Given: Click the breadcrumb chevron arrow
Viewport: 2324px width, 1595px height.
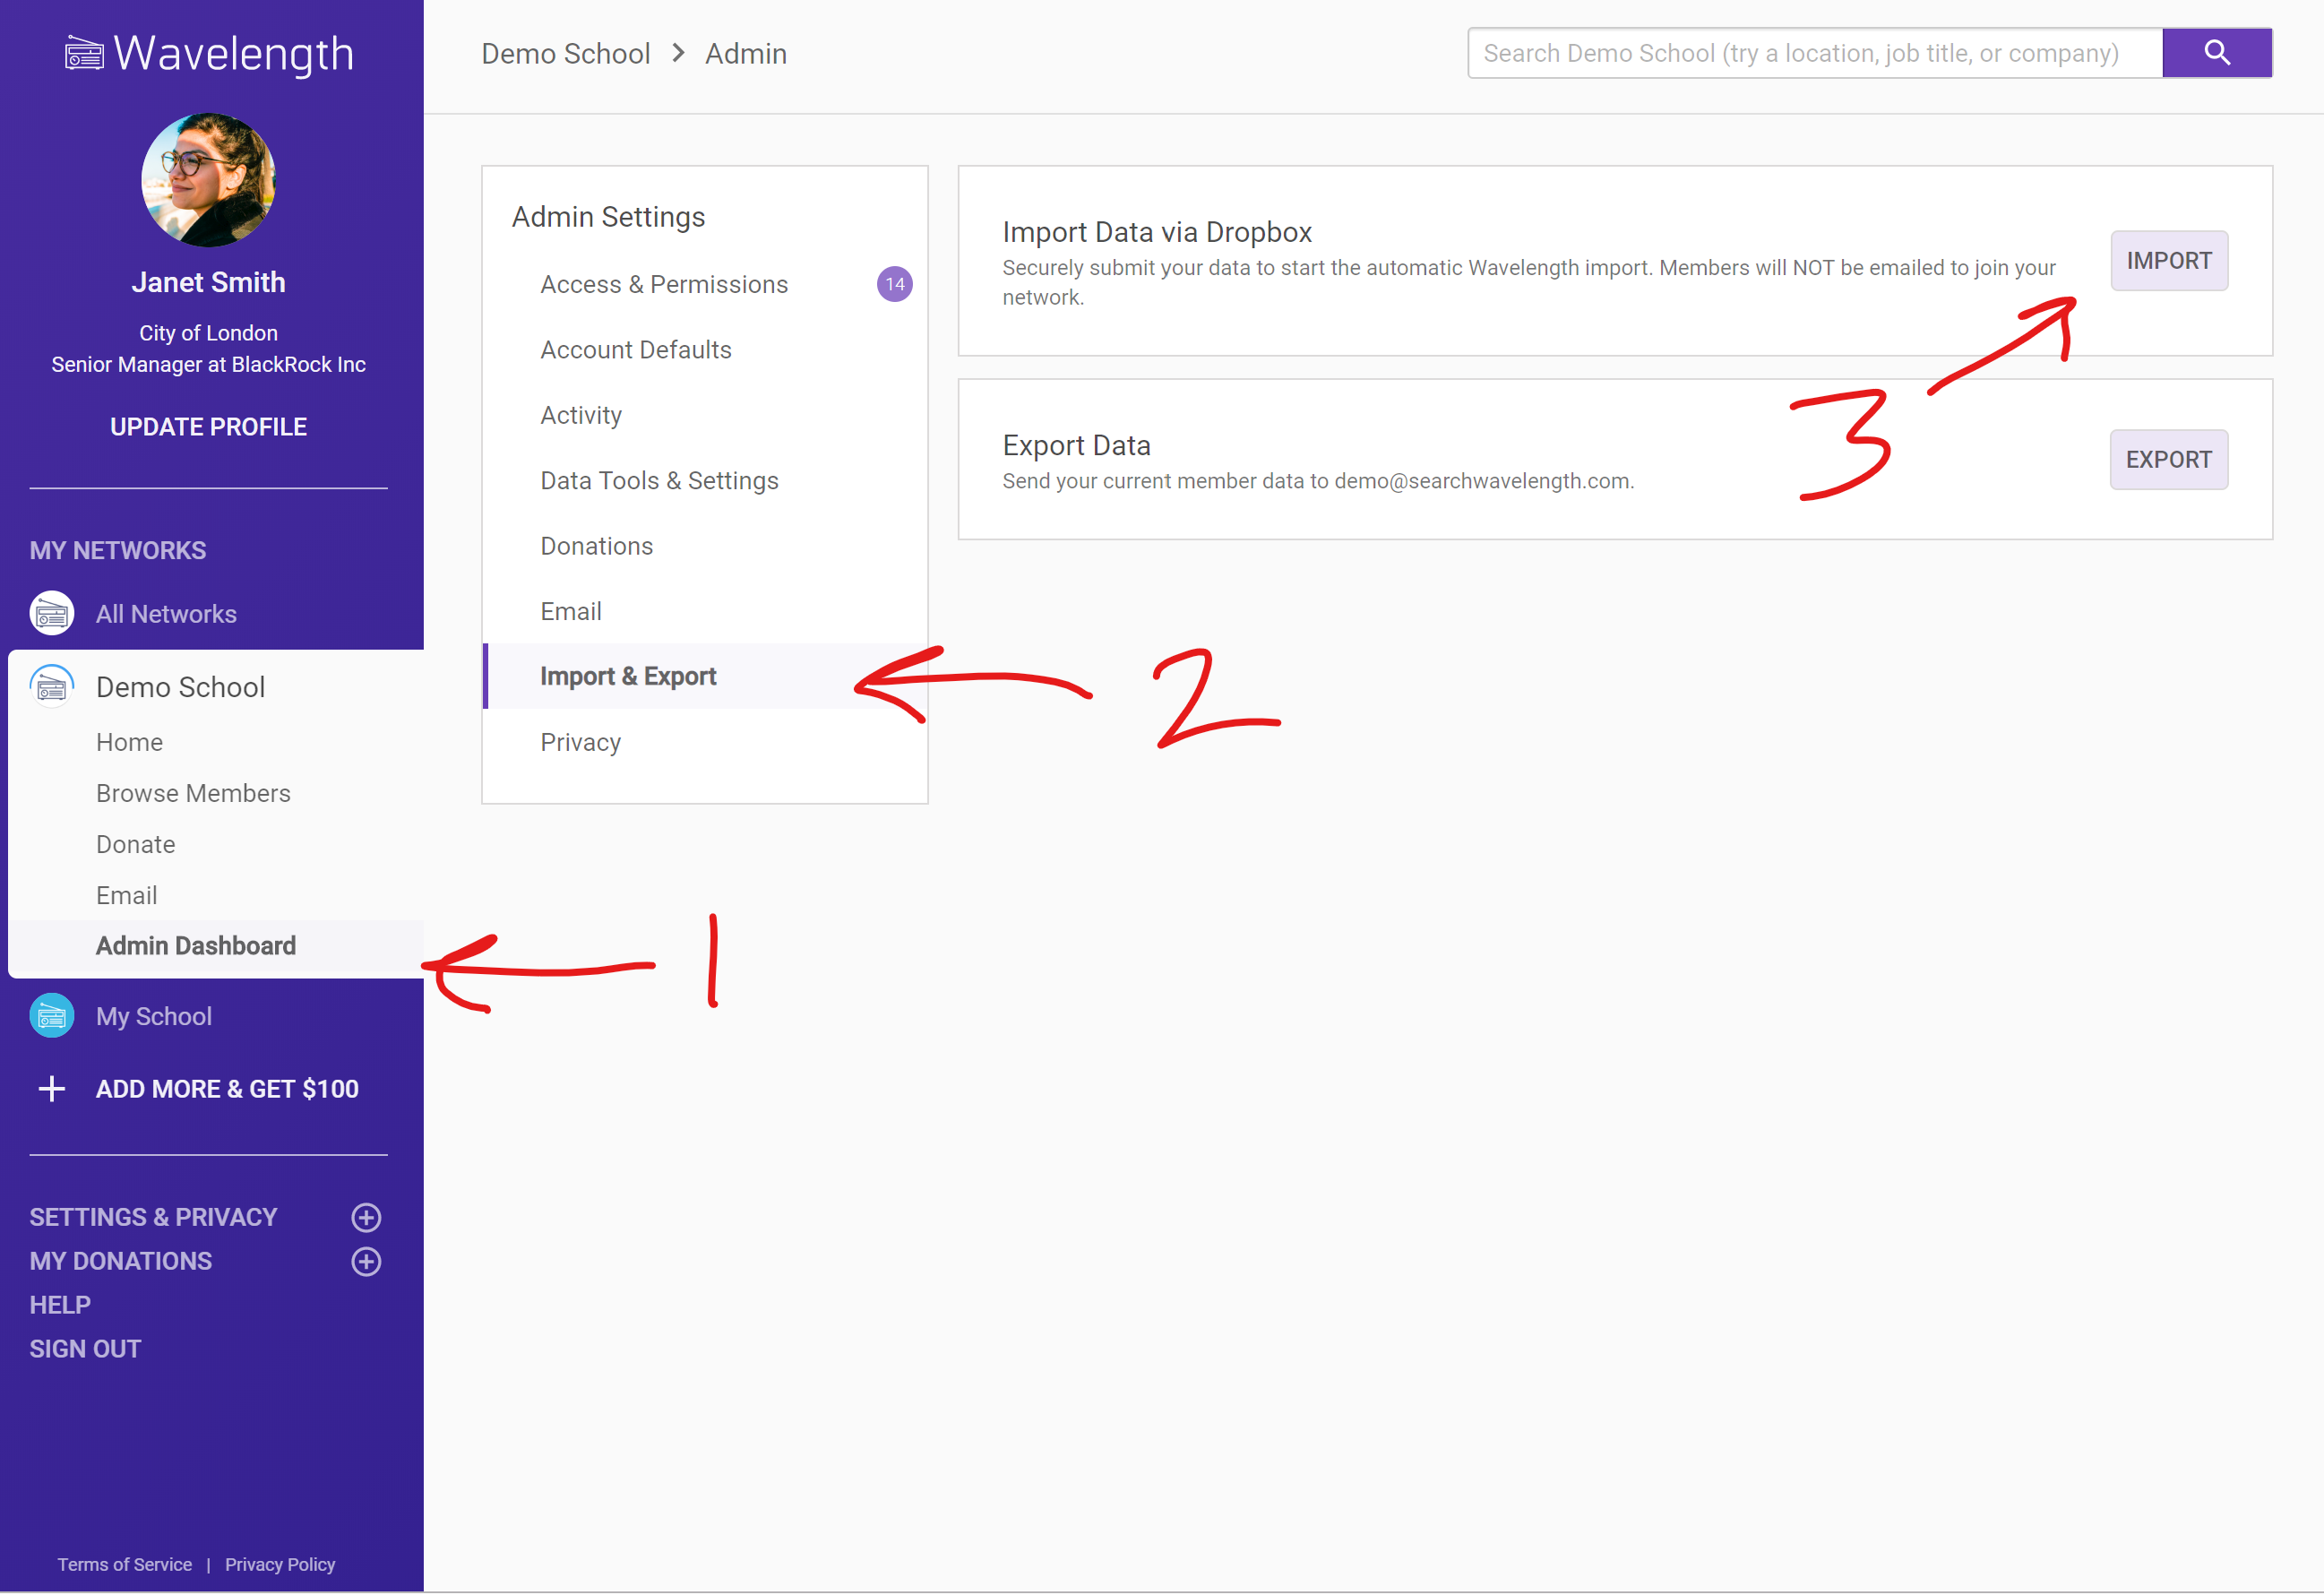Looking at the screenshot, I should pos(678,53).
